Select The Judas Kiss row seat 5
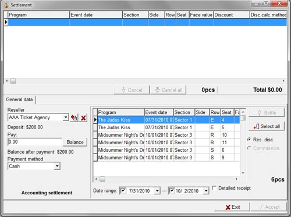Viewport: 291px width, 217px height. 168,127
